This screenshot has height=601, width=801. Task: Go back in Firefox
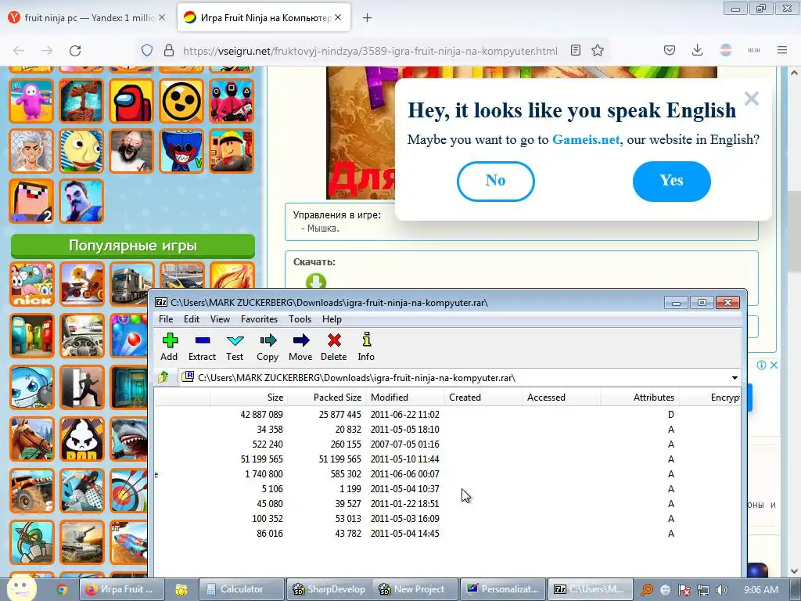coord(19,51)
